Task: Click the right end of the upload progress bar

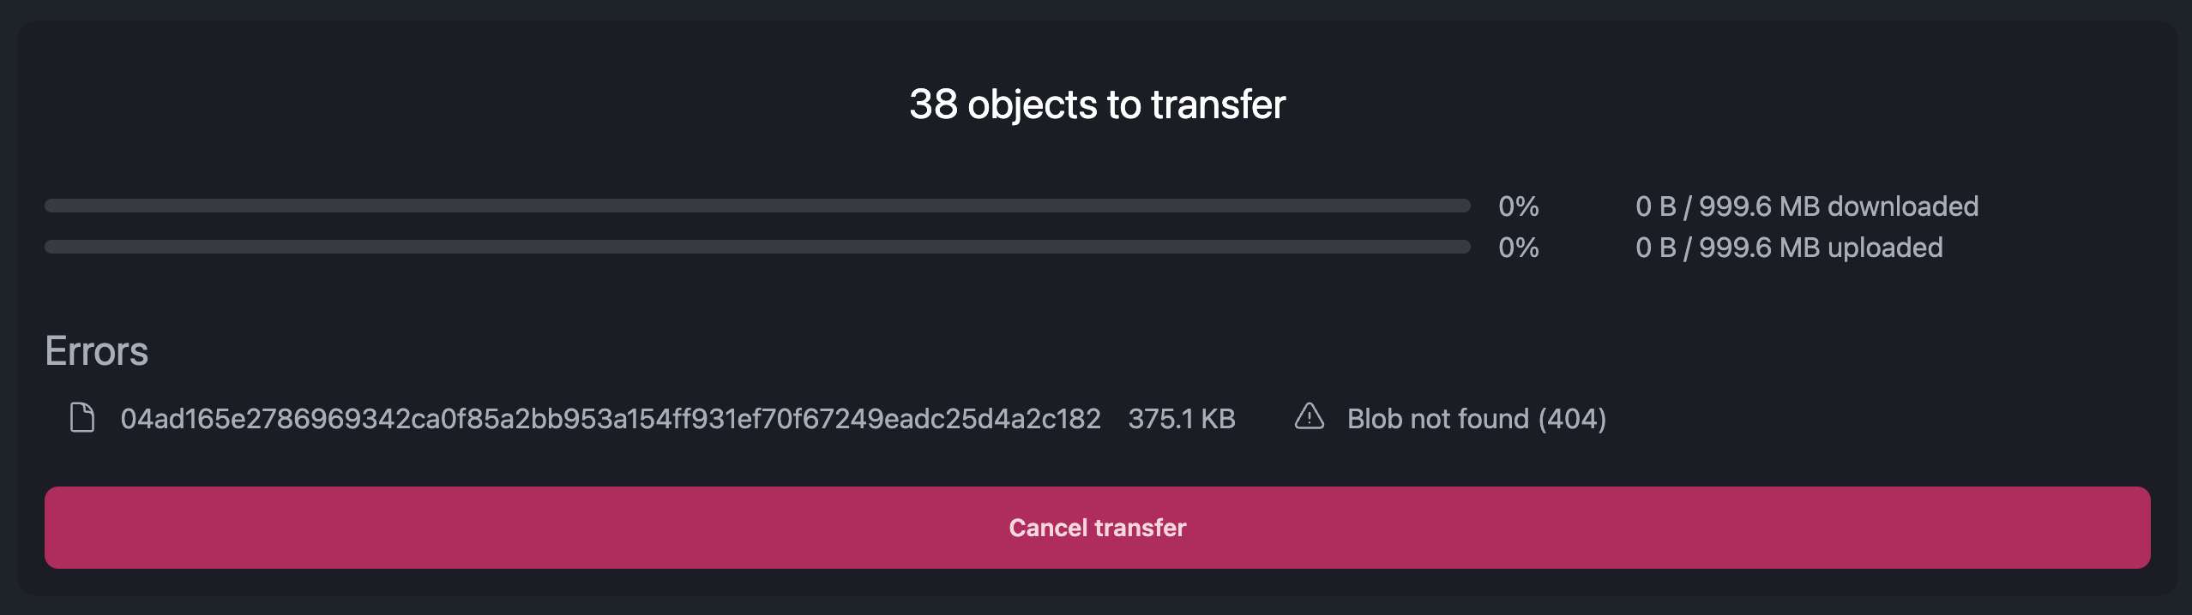Action: pos(1461,247)
